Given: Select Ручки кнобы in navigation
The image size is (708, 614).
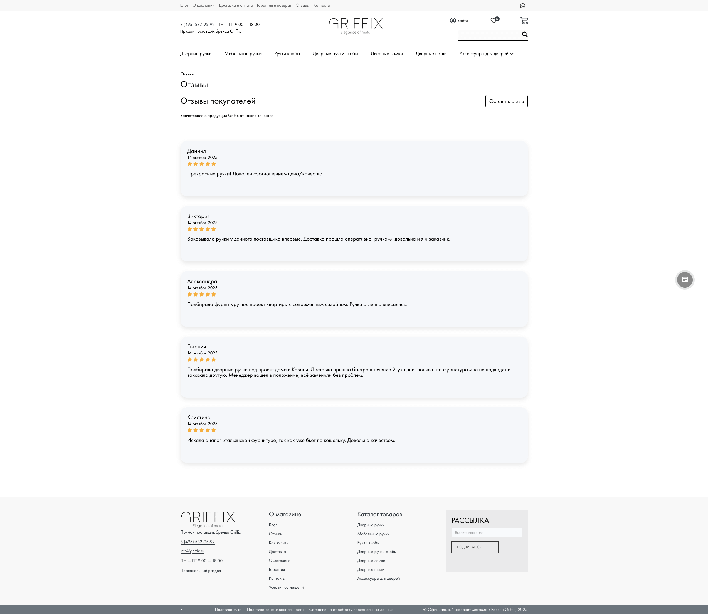Looking at the screenshot, I should 287,54.
